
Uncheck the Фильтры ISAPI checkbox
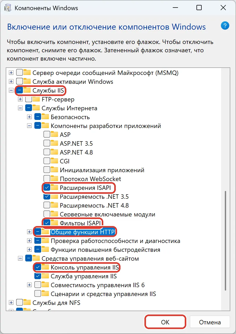(47, 223)
